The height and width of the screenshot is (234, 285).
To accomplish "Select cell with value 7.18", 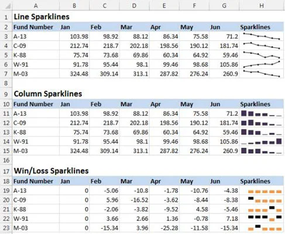I will 224,219.
